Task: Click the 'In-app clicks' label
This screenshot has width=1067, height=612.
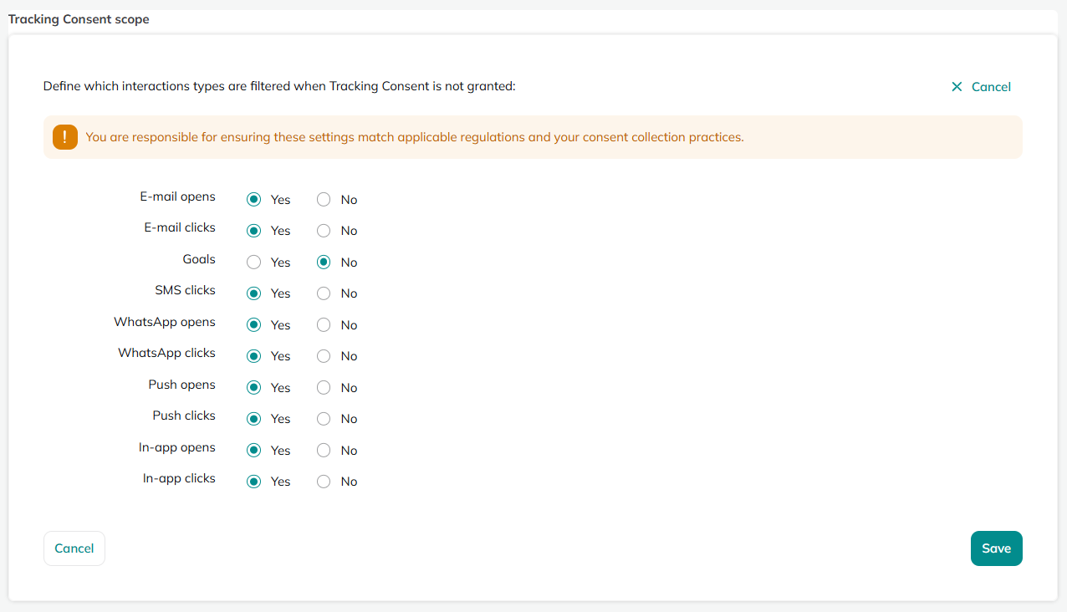Action: point(179,478)
